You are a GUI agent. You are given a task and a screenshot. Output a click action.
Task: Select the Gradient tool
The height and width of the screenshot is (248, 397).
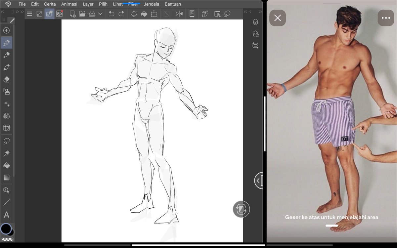(x=6, y=178)
